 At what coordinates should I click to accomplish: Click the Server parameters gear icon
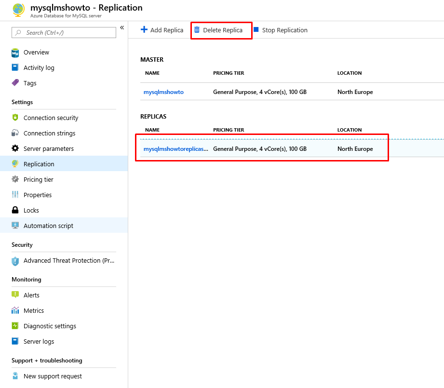point(15,148)
